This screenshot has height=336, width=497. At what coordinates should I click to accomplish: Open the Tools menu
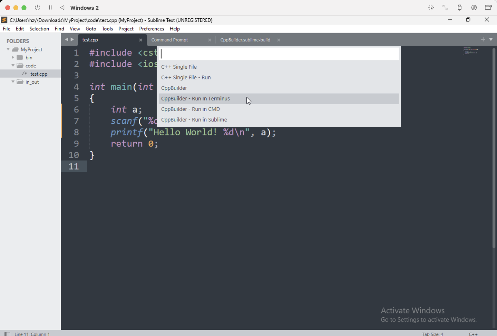coord(107,29)
